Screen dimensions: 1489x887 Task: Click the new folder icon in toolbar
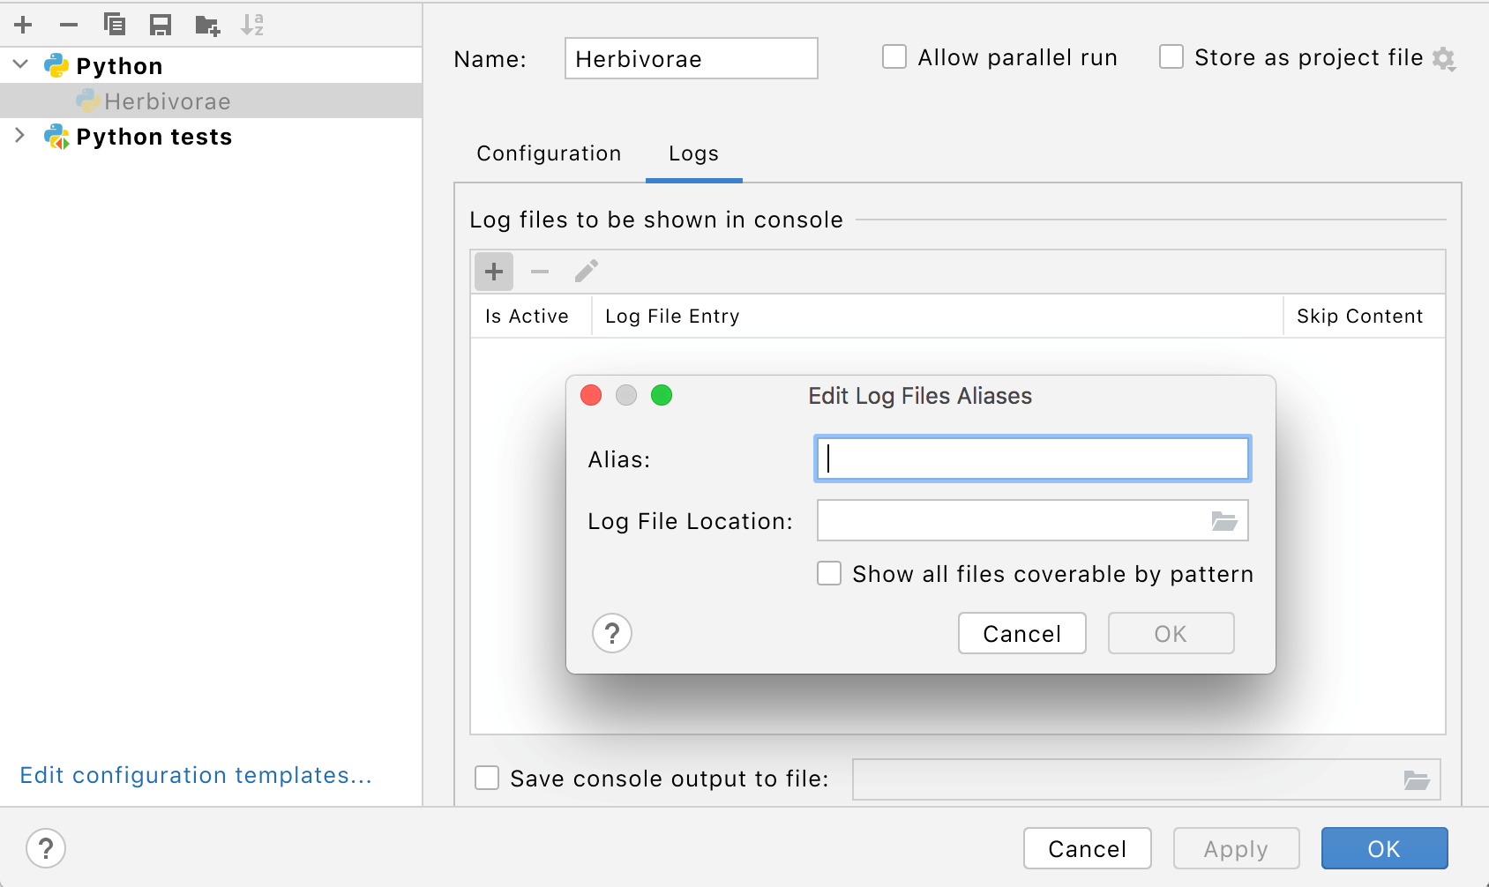point(207,25)
